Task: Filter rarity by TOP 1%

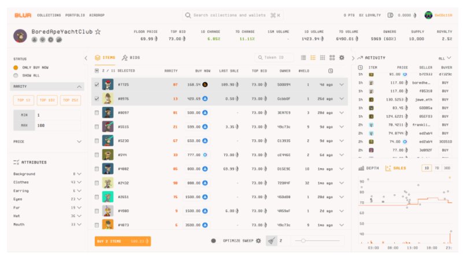Action: coord(24,101)
